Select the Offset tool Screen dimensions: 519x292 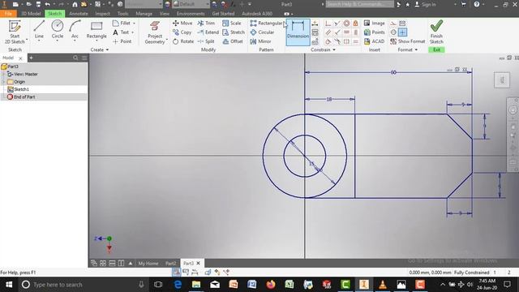[233, 41]
